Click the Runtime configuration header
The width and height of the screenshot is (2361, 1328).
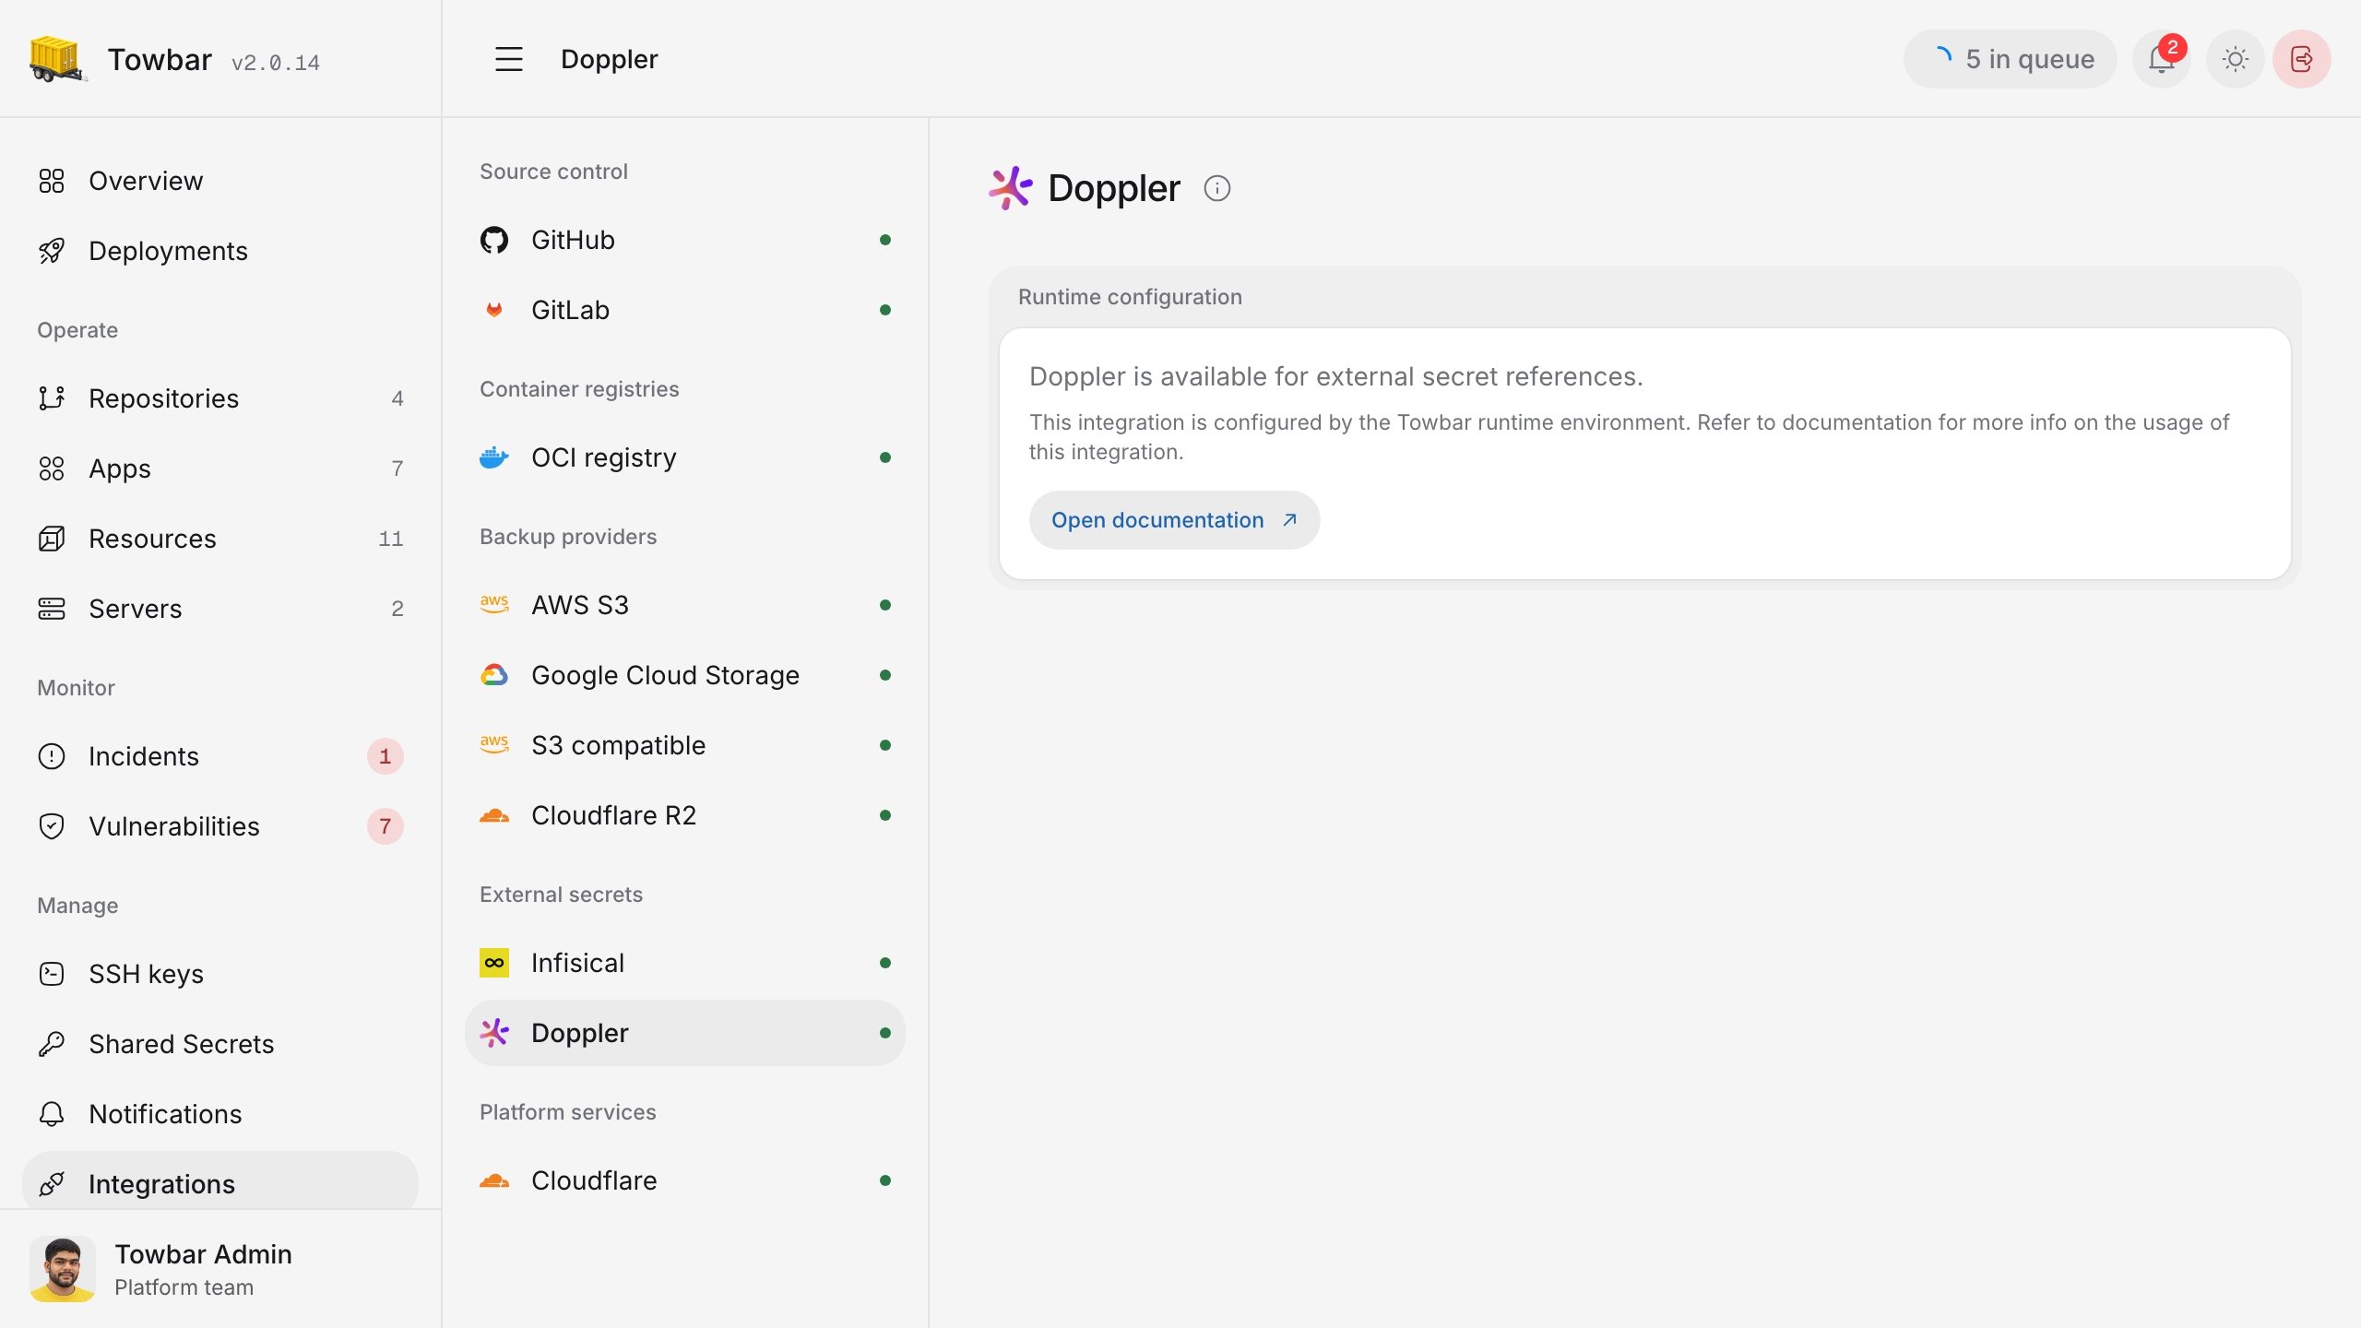coord(1130,297)
